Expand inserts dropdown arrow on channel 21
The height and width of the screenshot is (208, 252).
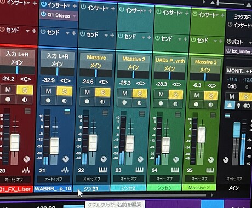pos(68,6)
